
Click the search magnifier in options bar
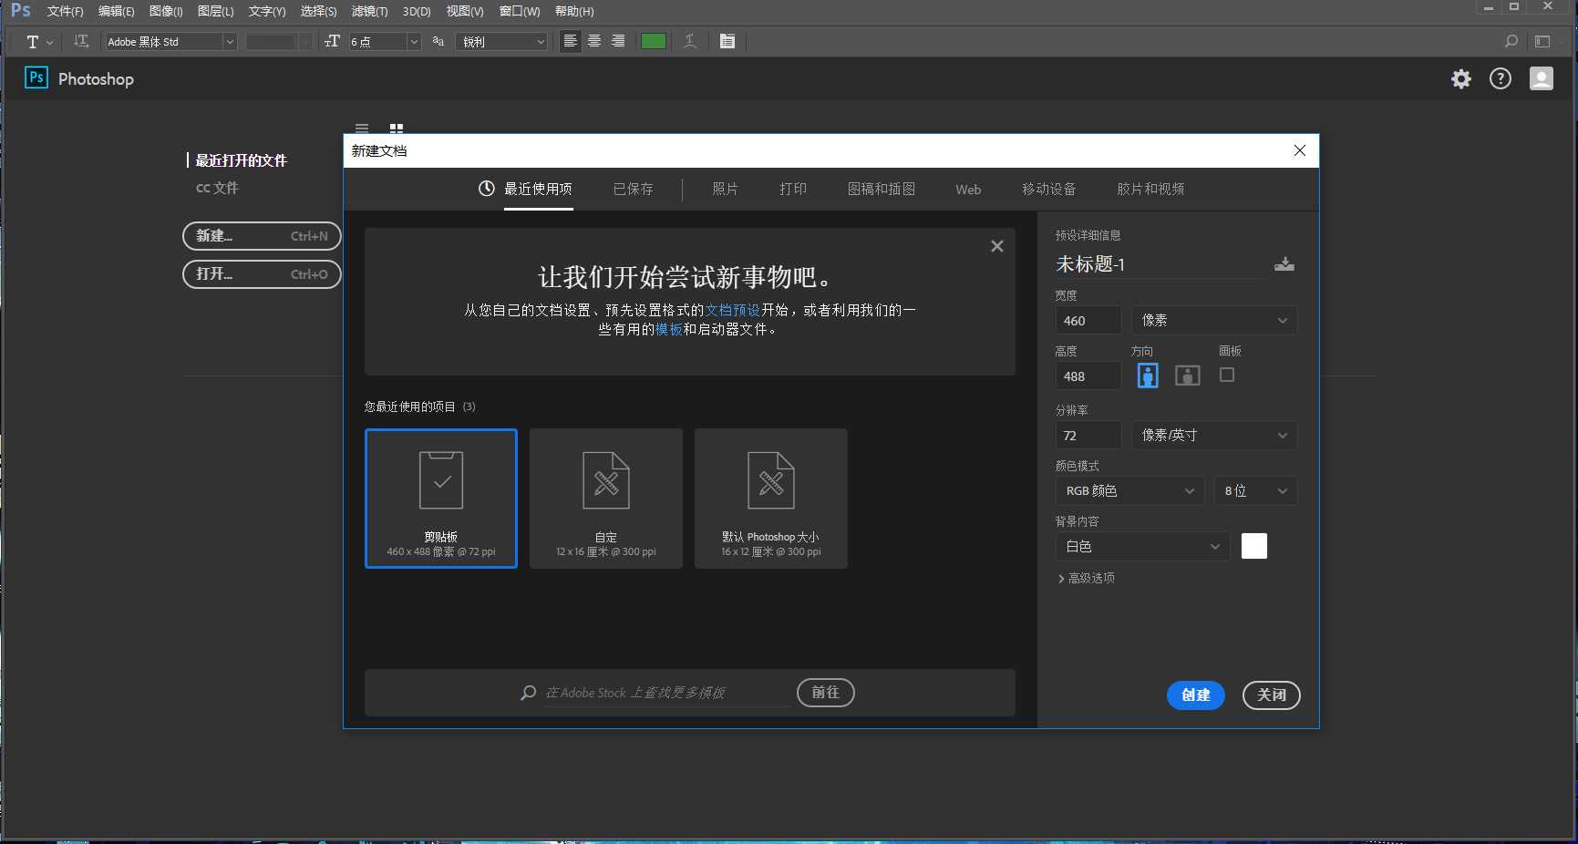pyautogui.click(x=1511, y=41)
